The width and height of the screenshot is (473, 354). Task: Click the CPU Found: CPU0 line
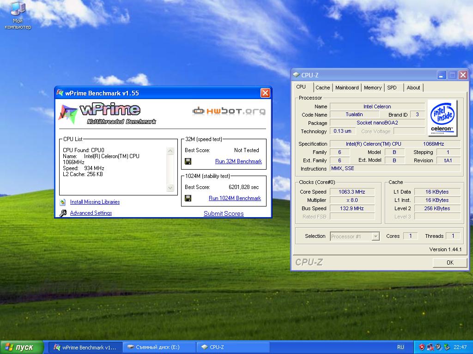coord(84,150)
